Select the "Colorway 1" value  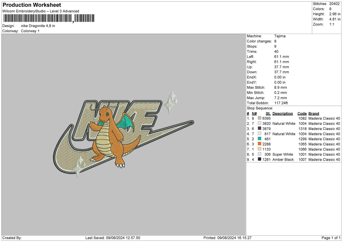(30, 31)
